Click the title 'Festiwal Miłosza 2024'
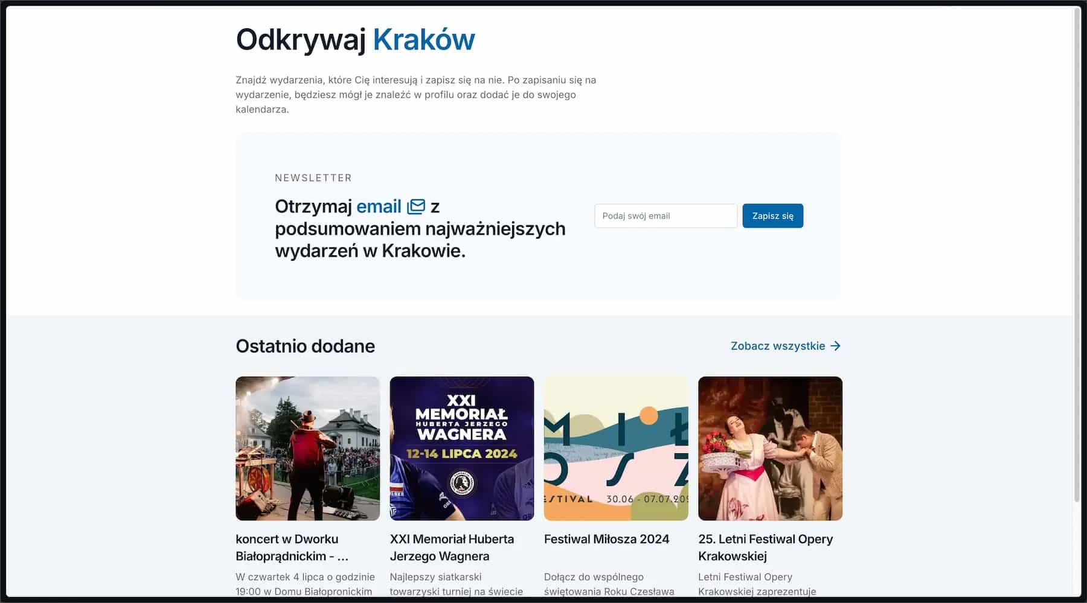Image resolution: width=1087 pixels, height=603 pixels. pyautogui.click(x=606, y=539)
